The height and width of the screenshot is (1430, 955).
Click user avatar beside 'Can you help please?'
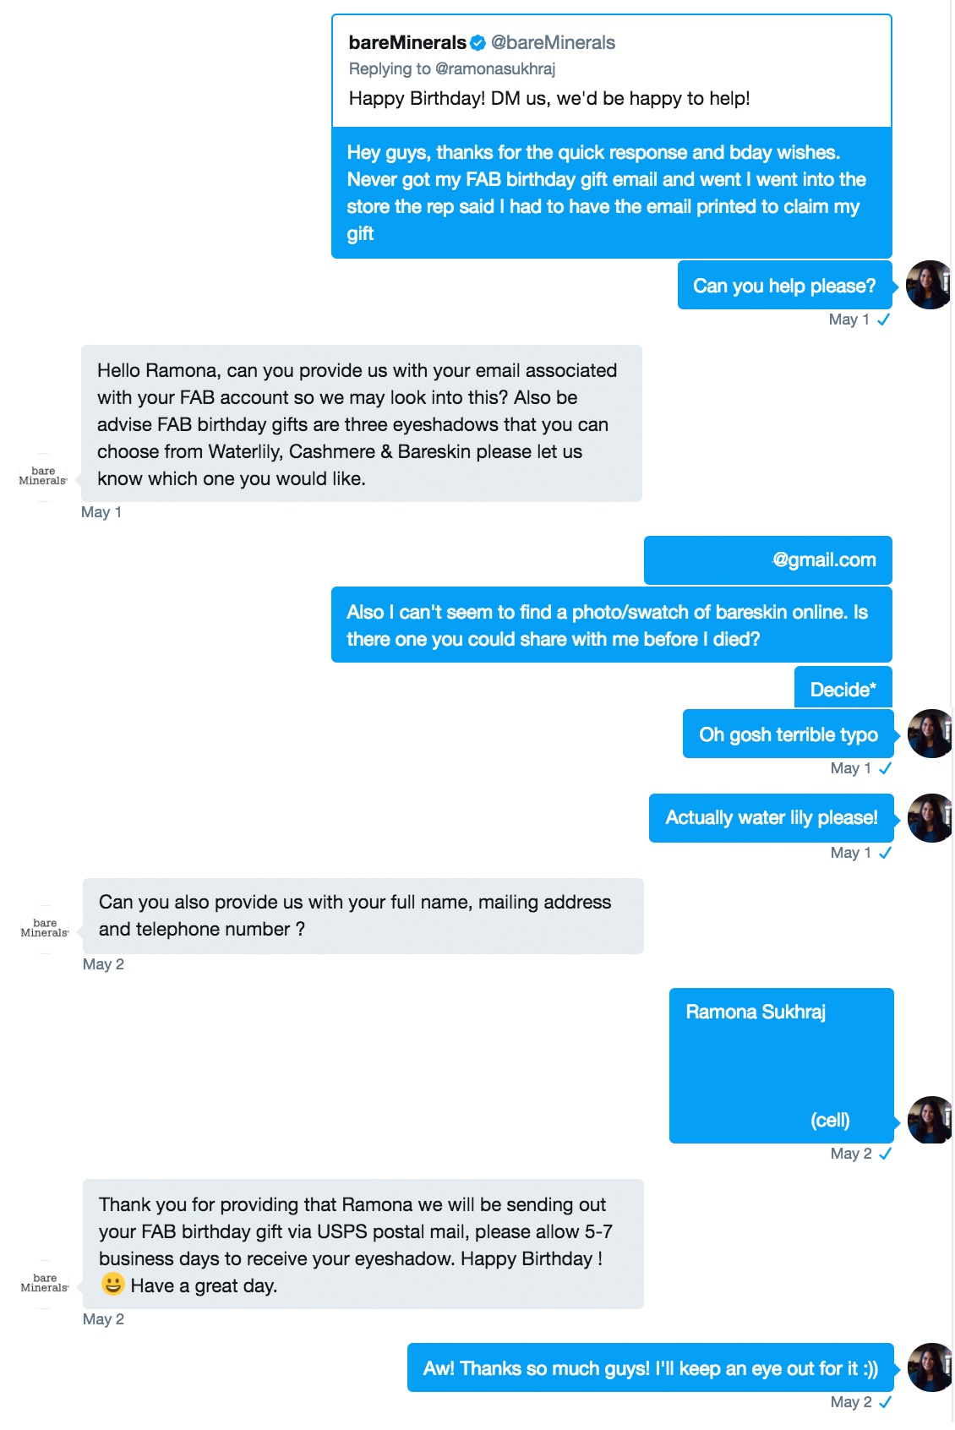(929, 285)
